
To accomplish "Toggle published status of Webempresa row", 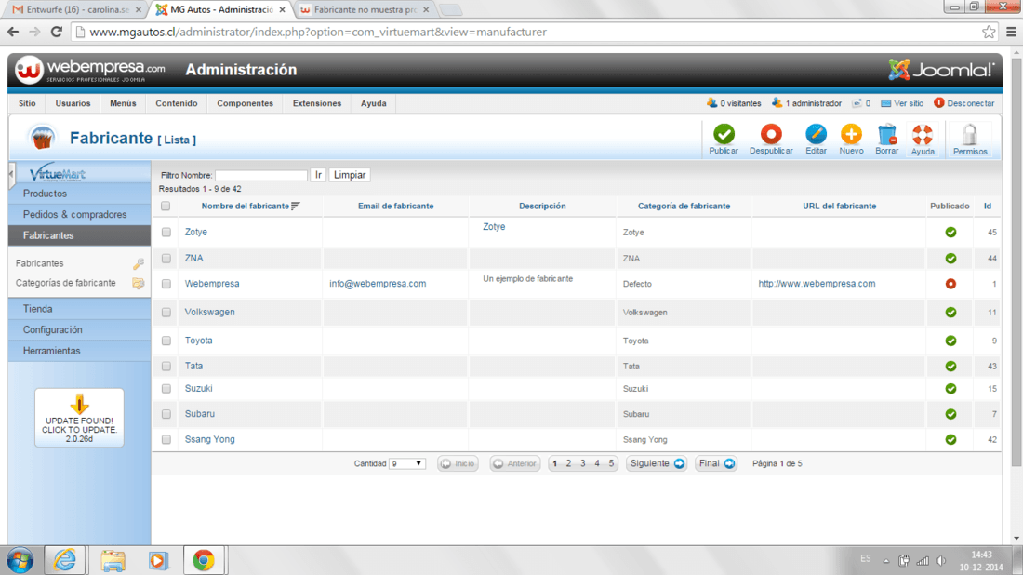I will point(950,284).
